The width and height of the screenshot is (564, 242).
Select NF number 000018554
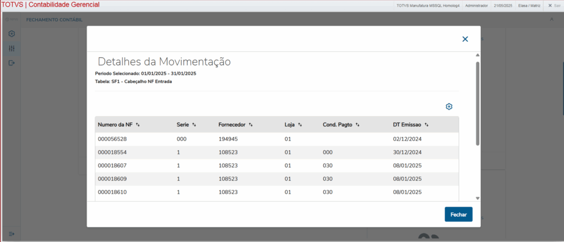pyautogui.click(x=112, y=152)
